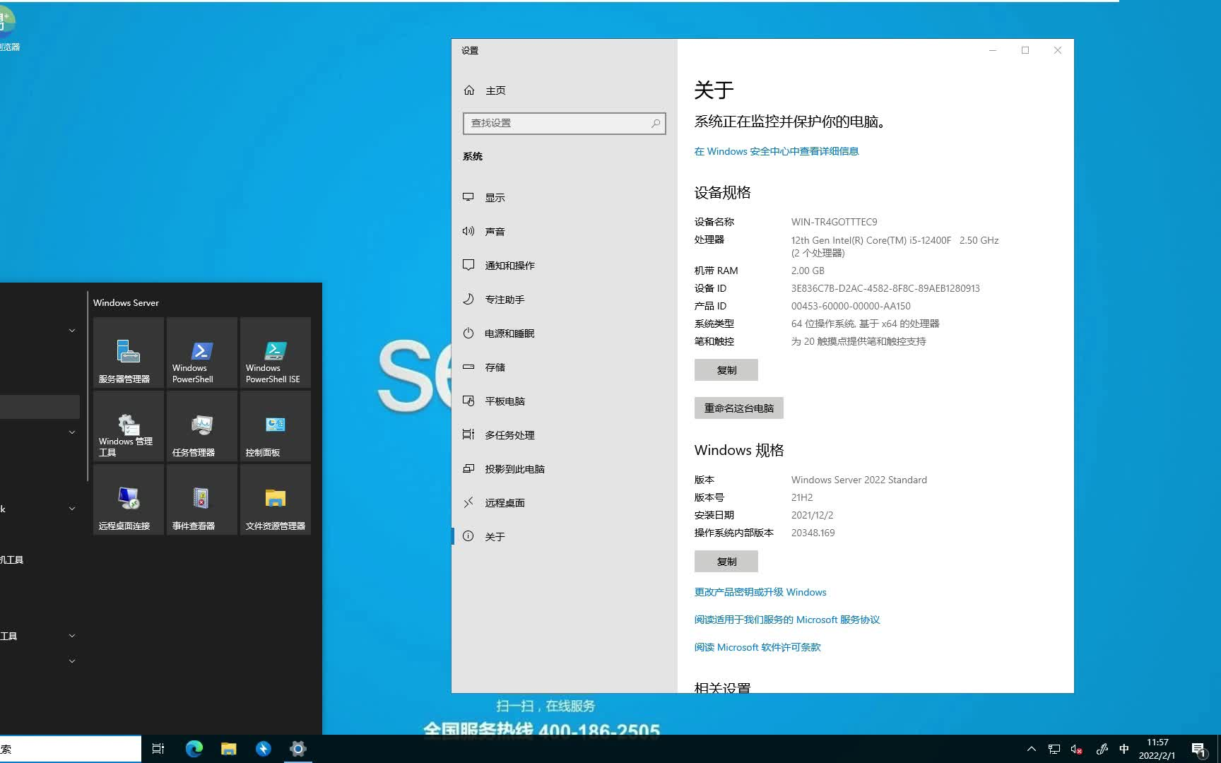Click the OS build 20348.169 value
Image resolution: width=1221 pixels, height=763 pixels.
(813, 533)
